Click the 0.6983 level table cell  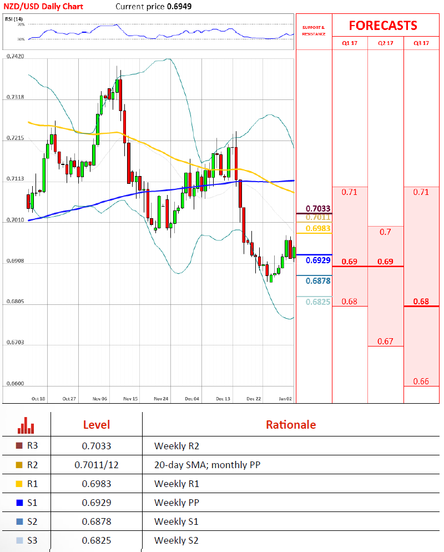pyautogui.click(x=97, y=484)
